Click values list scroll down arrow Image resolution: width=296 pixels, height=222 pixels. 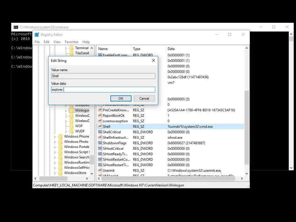(247, 173)
